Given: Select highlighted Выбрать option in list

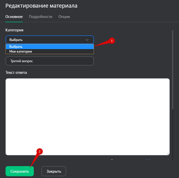Looking at the screenshot, I should pyautogui.click(x=49, y=47).
